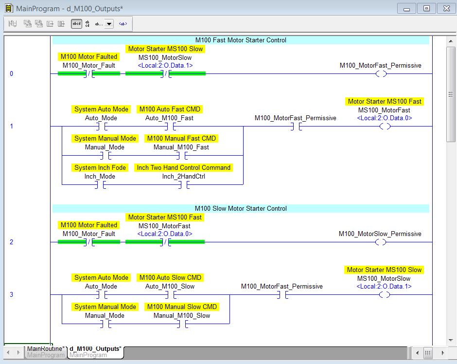The height and width of the screenshot is (364, 457).
Task: Click the start pending rung edits icon
Action: pos(13,24)
